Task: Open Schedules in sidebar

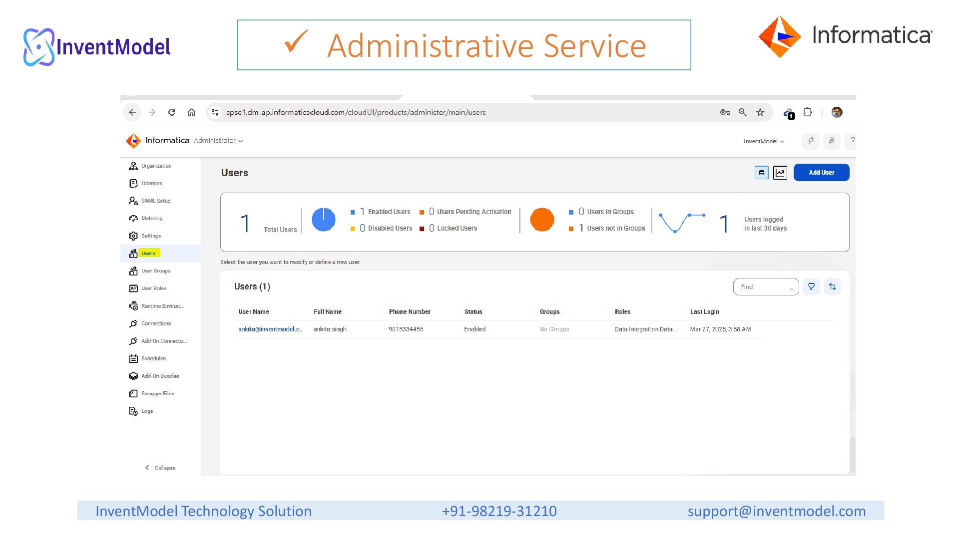Action: pos(160,358)
